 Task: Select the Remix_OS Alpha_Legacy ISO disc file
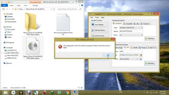(33, 48)
